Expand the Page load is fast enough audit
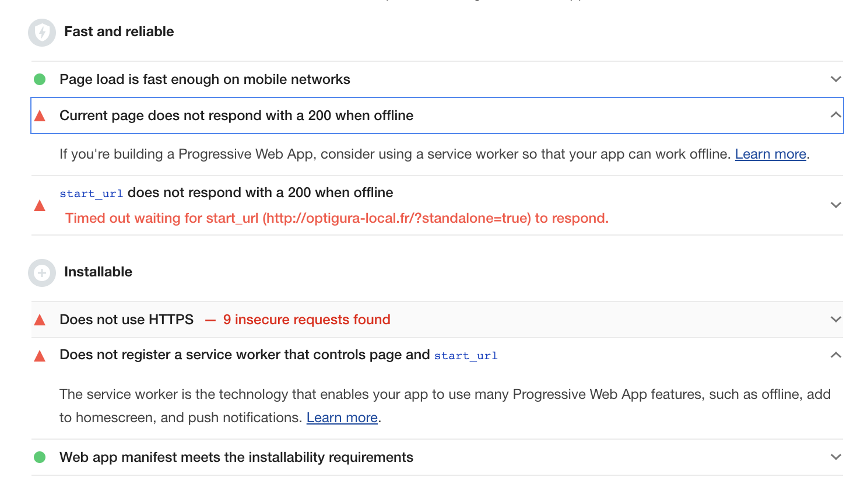Viewport: 864px width, 498px height. click(x=835, y=79)
